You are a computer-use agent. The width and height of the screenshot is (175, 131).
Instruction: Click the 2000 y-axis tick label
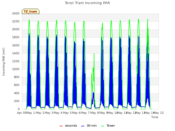[x=16, y=29]
